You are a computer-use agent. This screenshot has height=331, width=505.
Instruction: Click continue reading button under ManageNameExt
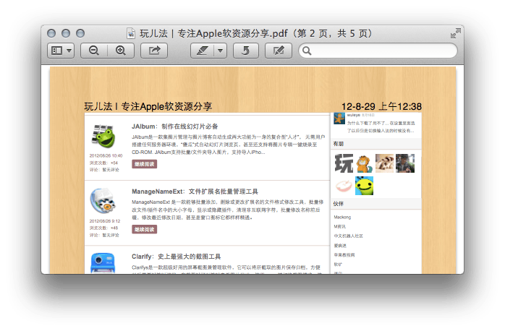click(144, 229)
